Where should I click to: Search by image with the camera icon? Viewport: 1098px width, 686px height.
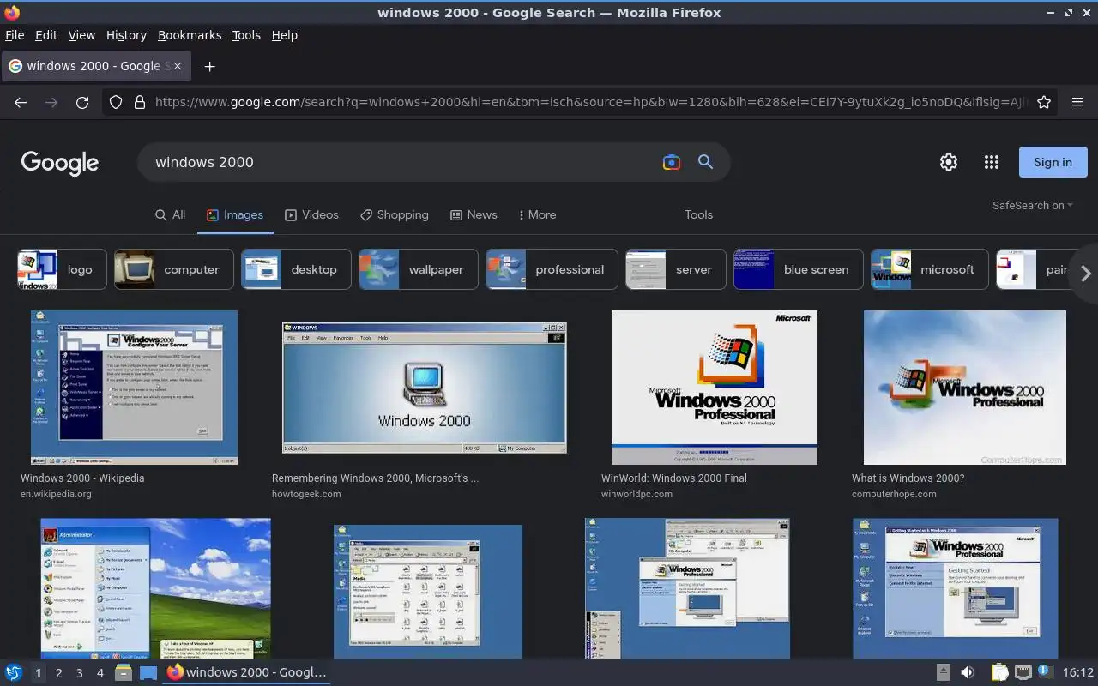coord(671,162)
